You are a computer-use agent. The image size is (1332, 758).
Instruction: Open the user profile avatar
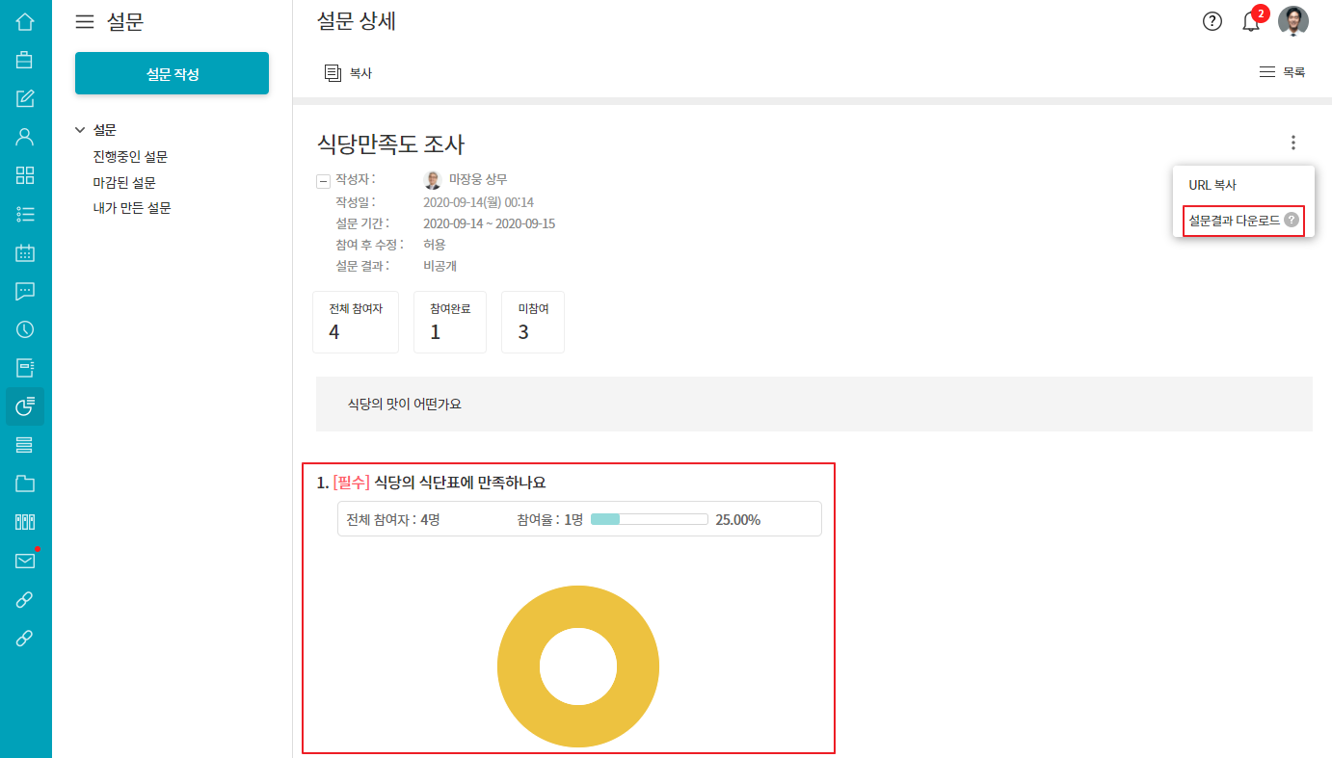pos(1293,21)
